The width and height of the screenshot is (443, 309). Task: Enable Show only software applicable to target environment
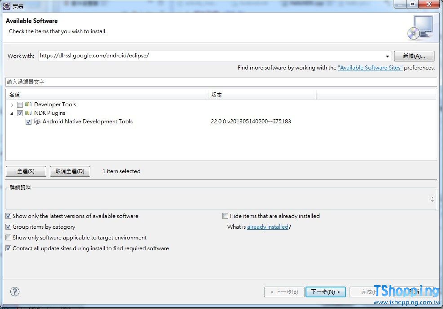pyautogui.click(x=9, y=238)
